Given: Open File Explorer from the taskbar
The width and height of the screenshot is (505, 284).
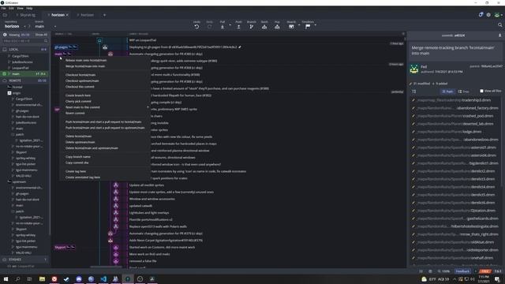Looking at the screenshot, I should pyautogui.click(x=42, y=278).
